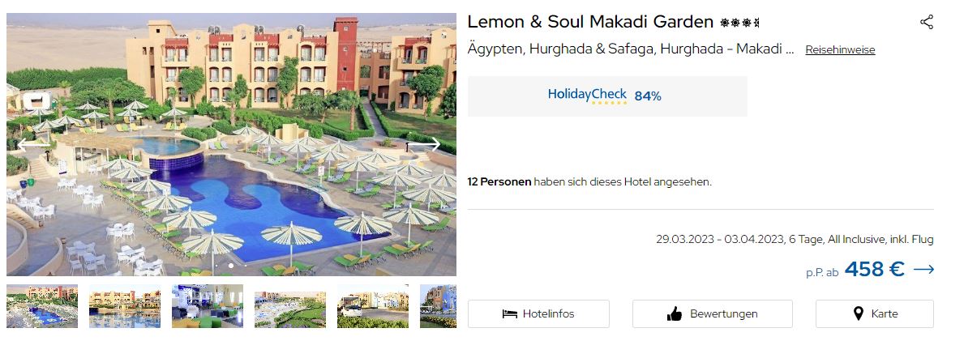Select the second thumbnail with building reflection
The image size is (964, 341).
[x=125, y=306]
